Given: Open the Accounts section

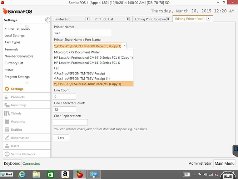Looking at the screenshot, I should 27,121.
